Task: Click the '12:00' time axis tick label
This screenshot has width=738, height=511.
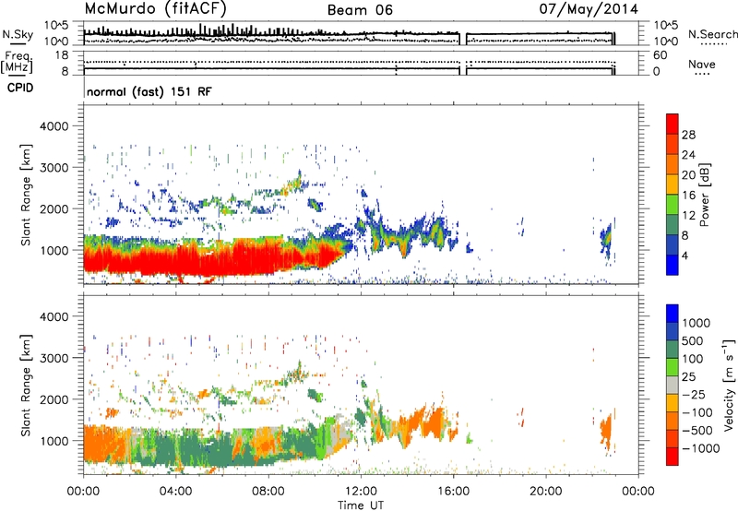Action: (x=361, y=492)
